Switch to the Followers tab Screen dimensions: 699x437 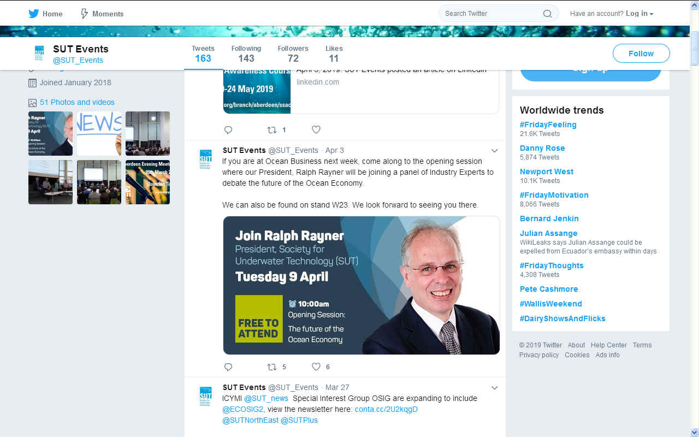[x=293, y=54]
